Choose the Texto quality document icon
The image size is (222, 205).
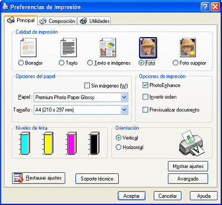tap(68, 48)
